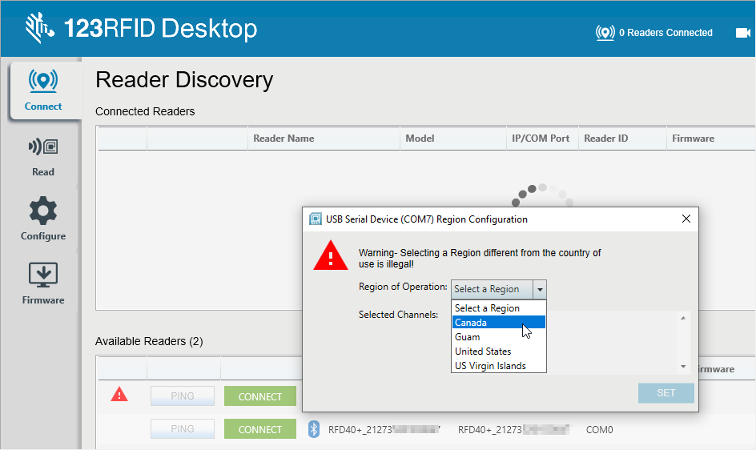
Task: Click the Zebra logo in the header
Action: (x=39, y=28)
